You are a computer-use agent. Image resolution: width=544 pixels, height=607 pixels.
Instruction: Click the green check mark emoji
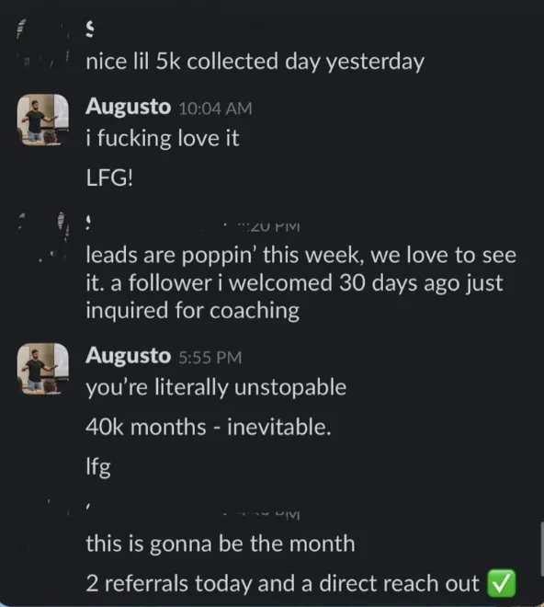pos(502,583)
